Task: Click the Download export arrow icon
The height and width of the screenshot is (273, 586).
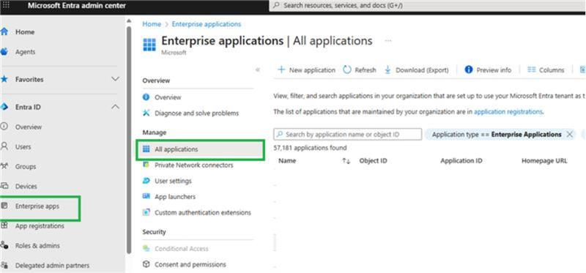Action: coord(387,70)
